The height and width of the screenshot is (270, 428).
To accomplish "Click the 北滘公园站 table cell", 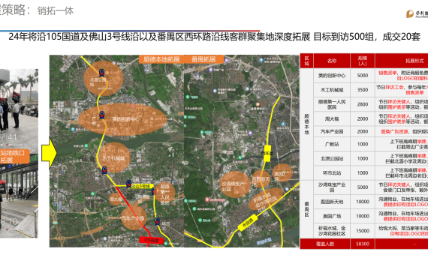I will click(332, 158).
